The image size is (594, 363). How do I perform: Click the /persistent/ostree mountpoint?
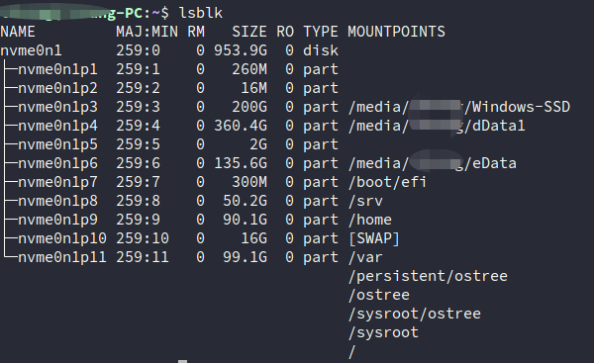pyautogui.click(x=428, y=276)
